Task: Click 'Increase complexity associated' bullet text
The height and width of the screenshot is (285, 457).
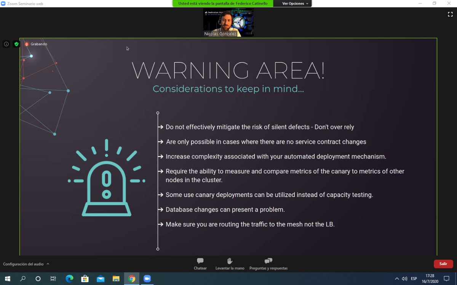Action: click(276, 157)
